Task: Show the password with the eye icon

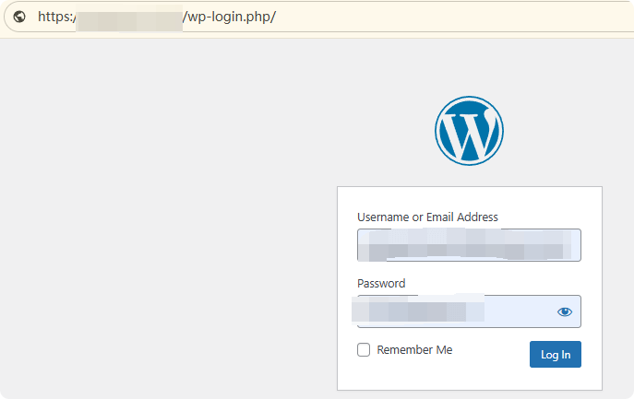Action: click(565, 312)
